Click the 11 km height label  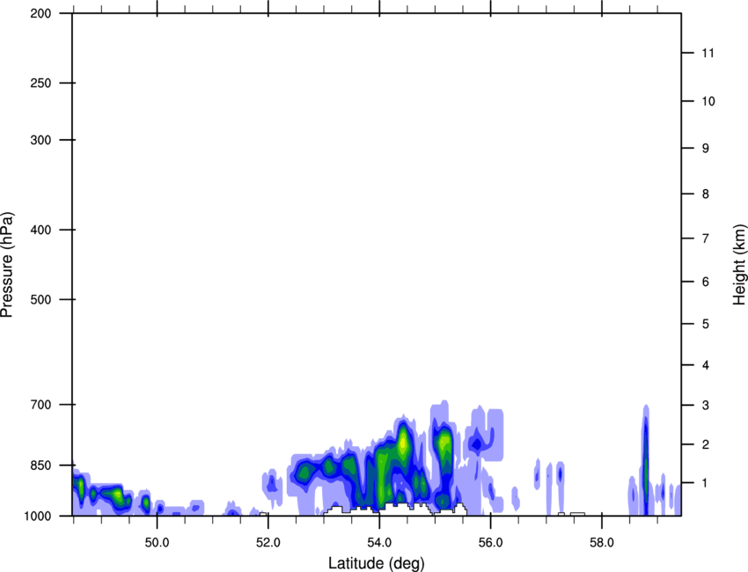click(708, 53)
